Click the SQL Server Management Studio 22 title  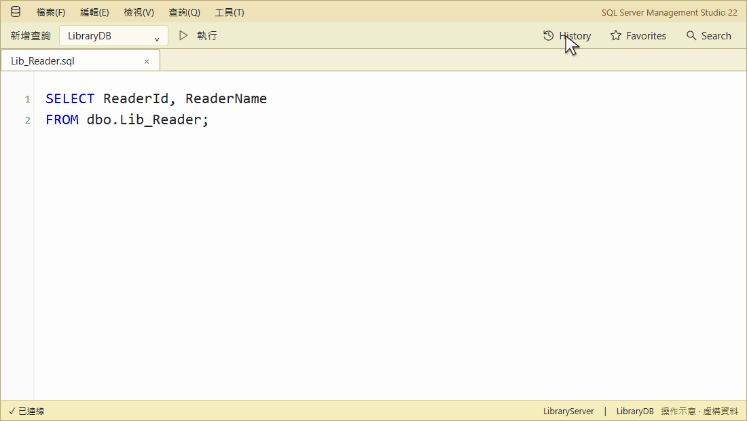point(670,12)
